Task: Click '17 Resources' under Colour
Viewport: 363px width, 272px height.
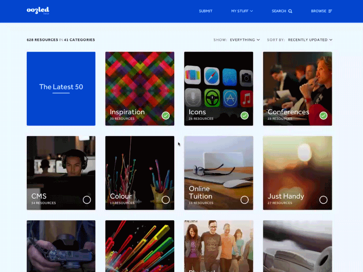Action: tap(122, 203)
